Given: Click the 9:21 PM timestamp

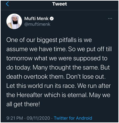Looking at the screenshot, I should point(15,118).
